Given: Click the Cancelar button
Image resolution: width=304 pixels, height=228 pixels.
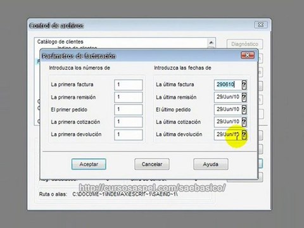Looking at the screenshot, I should [x=152, y=164].
